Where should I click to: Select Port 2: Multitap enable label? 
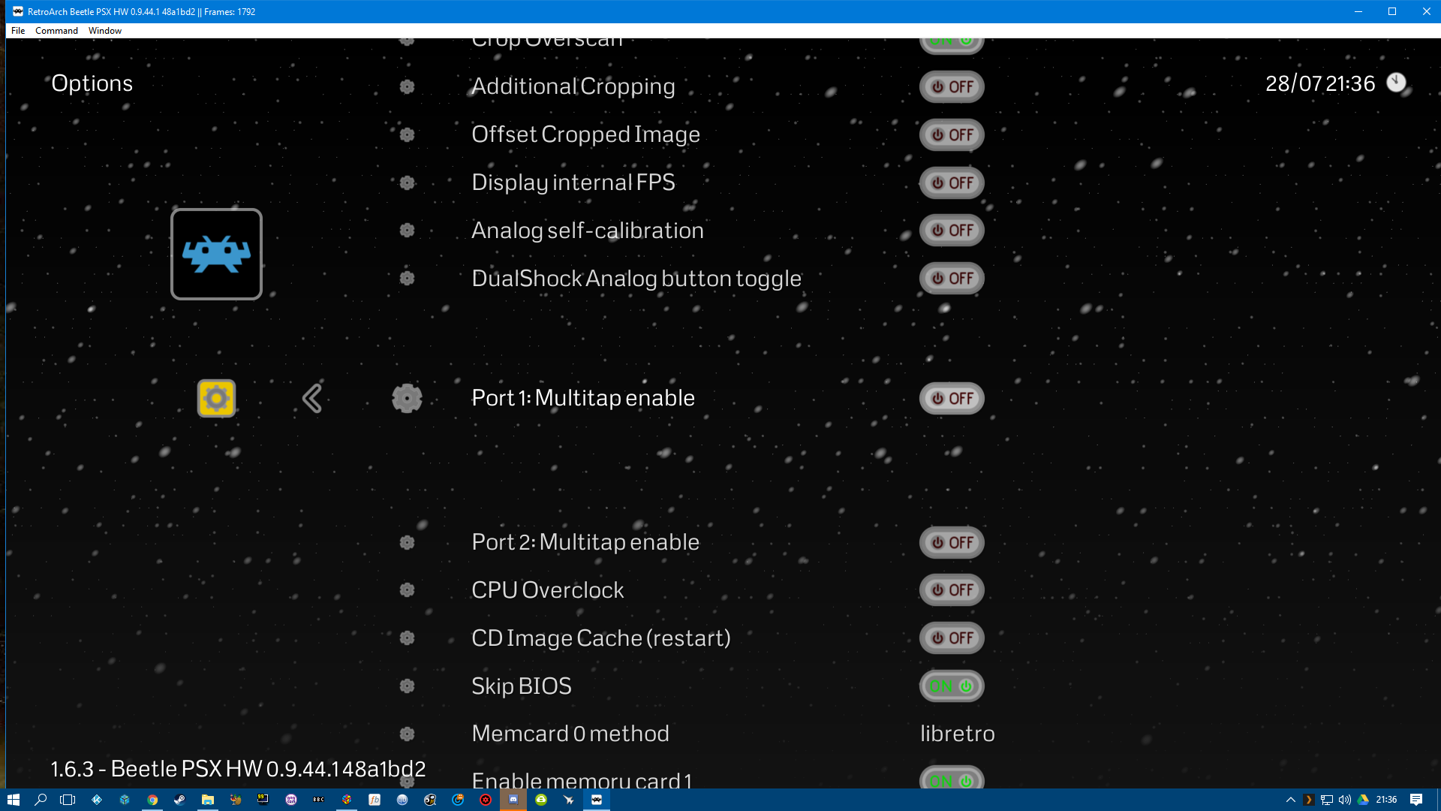pyautogui.click(x=585, y=542)
